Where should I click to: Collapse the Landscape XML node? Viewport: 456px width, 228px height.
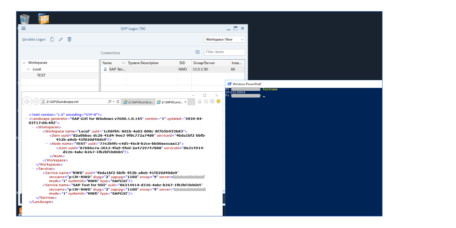(x=26, y=119)
